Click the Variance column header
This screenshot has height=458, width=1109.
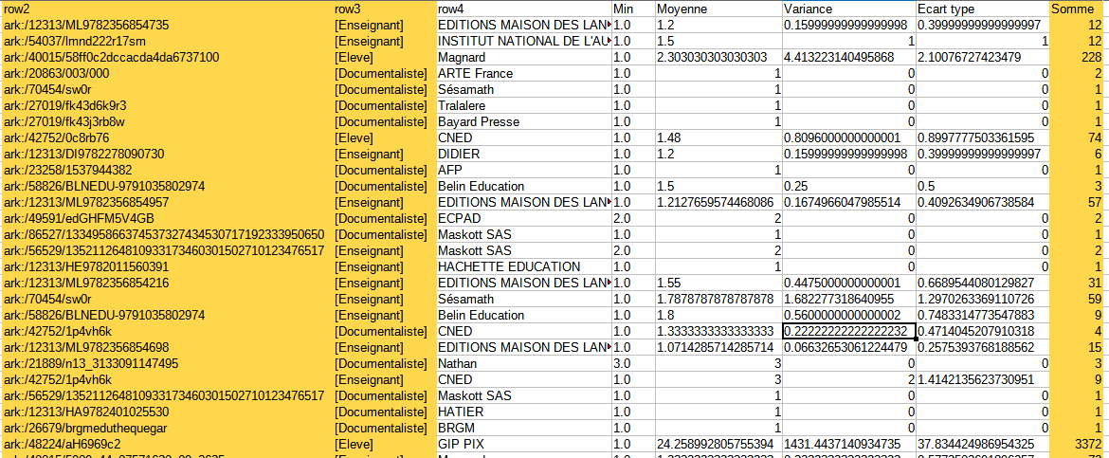(x=847, y=9)
